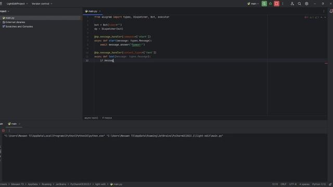Screen dimensions: 333x187
Task: Open the Version control dropdown
Action: coord(42,4)
